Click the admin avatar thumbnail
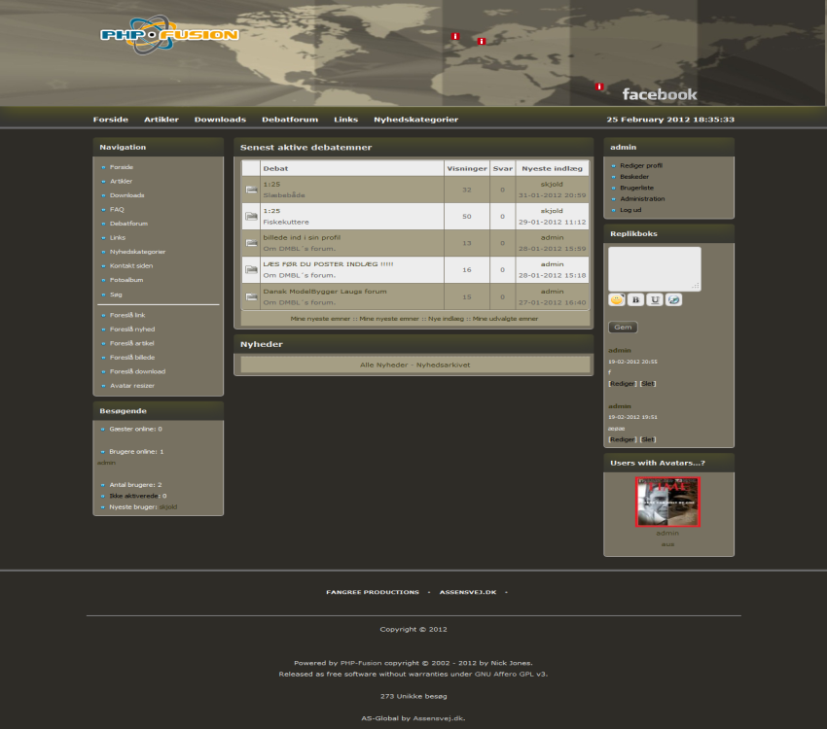Viewport: 827px width, 729px height. [667, 502]
